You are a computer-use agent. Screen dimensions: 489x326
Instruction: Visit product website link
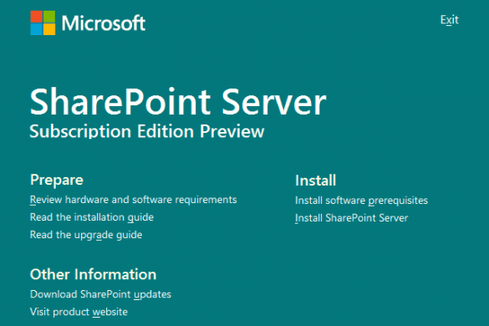[79, 312]
